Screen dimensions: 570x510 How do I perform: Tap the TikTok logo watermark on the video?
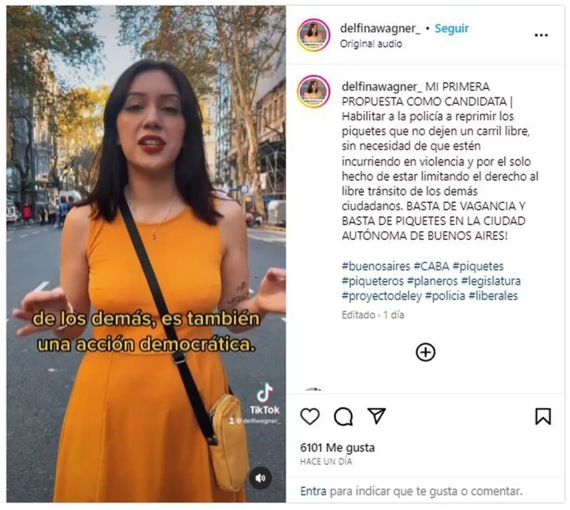tap(264, 399)
